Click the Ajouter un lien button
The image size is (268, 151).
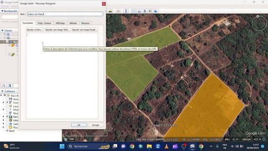[x=35, y=30]
